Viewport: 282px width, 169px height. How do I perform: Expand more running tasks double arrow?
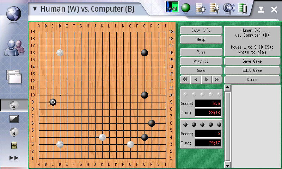tap(14, 158)
